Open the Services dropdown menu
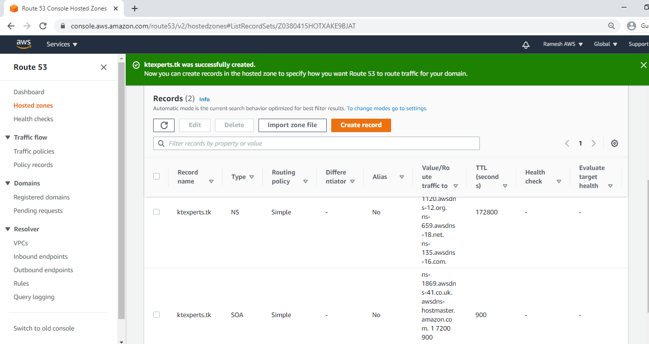Image resolution: width=649 pixels, height=344 pixels. click(62, 44)
